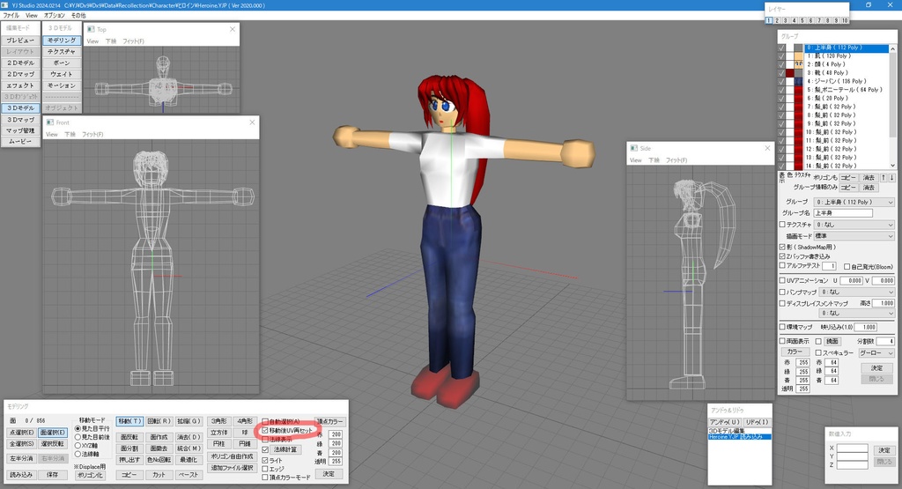Click the 分割数 input field
The width and height of the screenshot is (902, 489).
(x=884, y=341)
